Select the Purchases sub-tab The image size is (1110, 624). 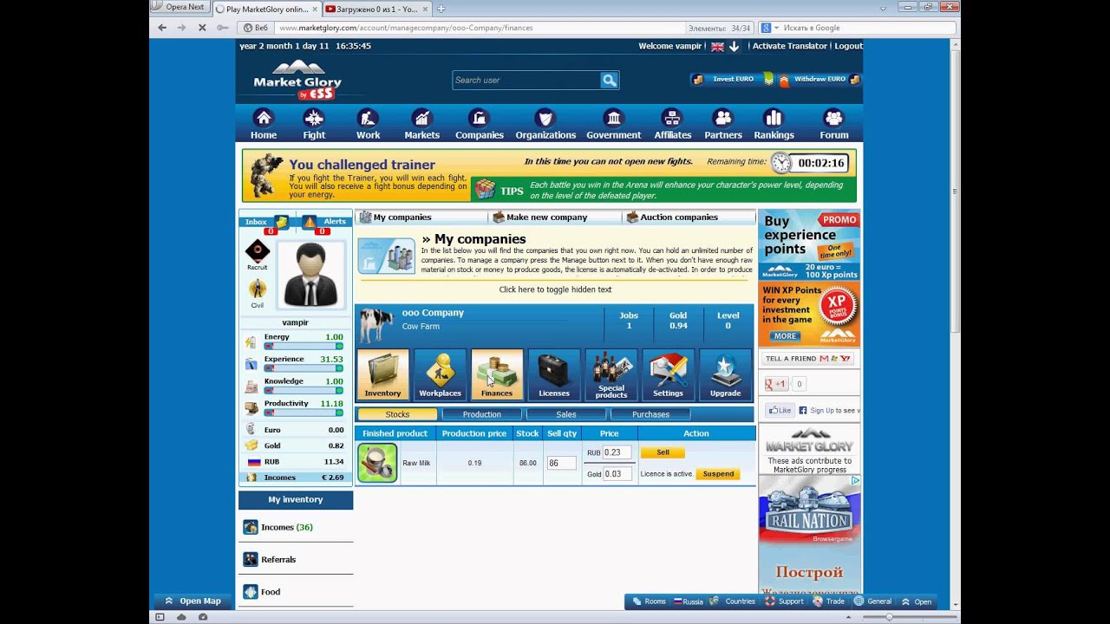[x=650, y=414]
